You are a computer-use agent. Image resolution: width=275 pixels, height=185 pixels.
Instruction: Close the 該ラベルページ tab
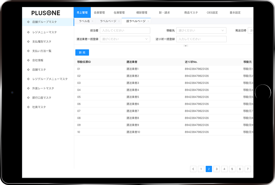tap(148, 21)
